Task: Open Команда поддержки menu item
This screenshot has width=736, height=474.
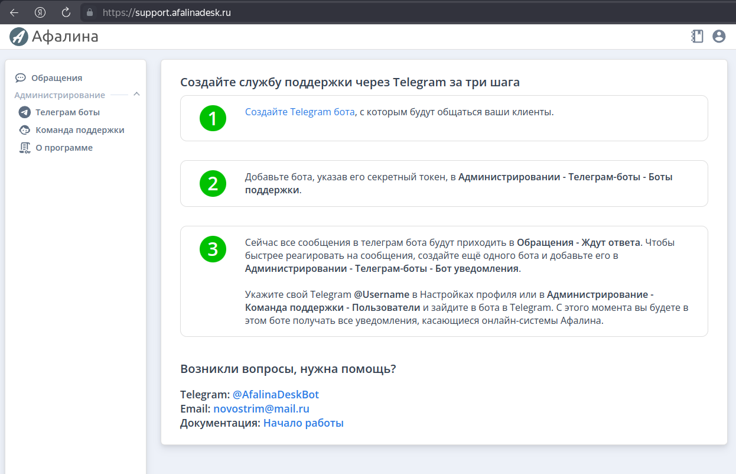Action: (x=80, y=130)
